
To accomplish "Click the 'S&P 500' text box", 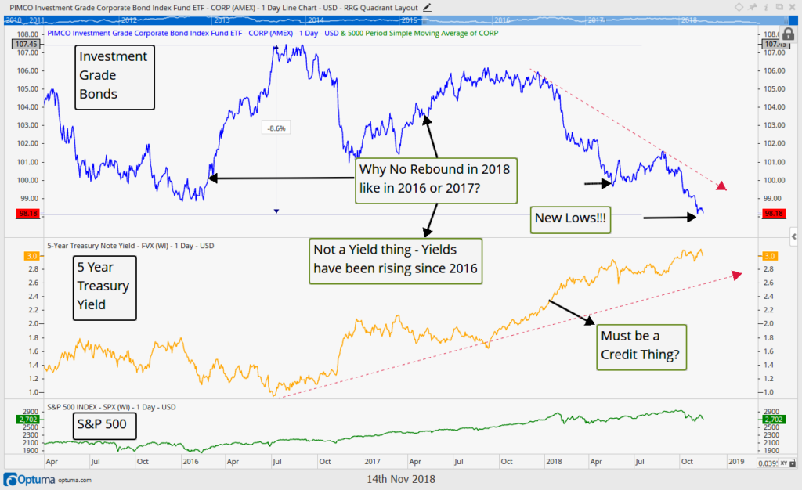I will [104, 426].
